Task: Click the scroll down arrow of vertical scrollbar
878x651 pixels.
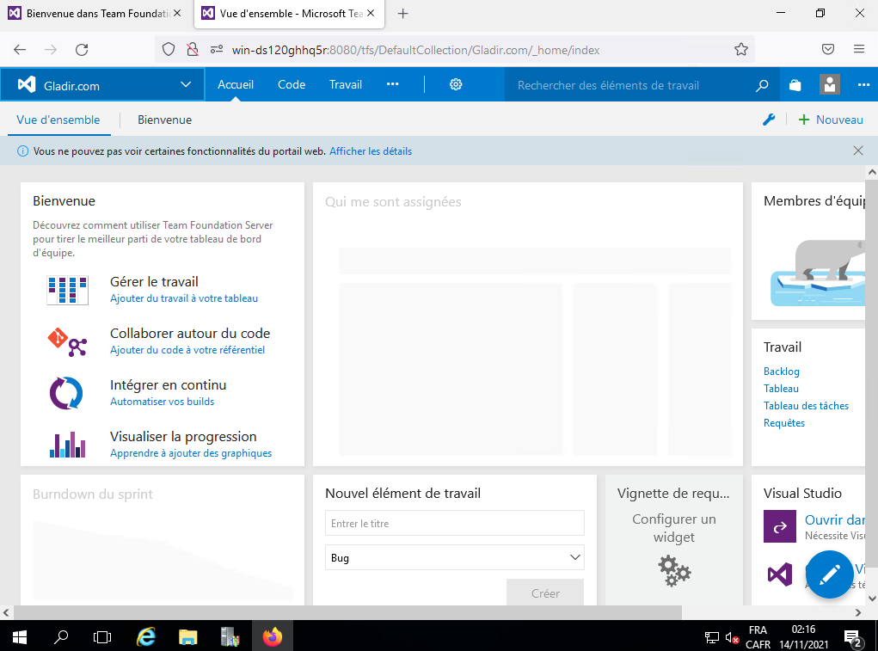Action: (871, 599)
